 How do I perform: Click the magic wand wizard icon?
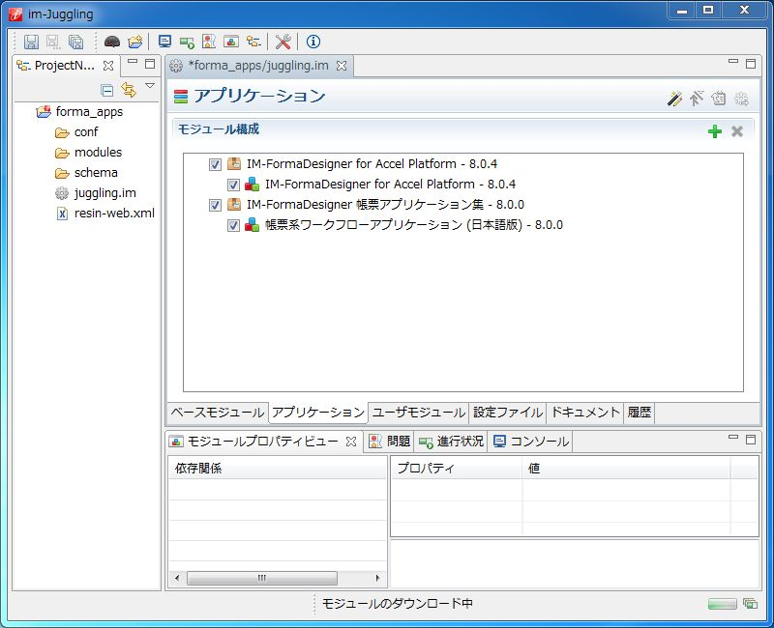click(x=674, y=99)
